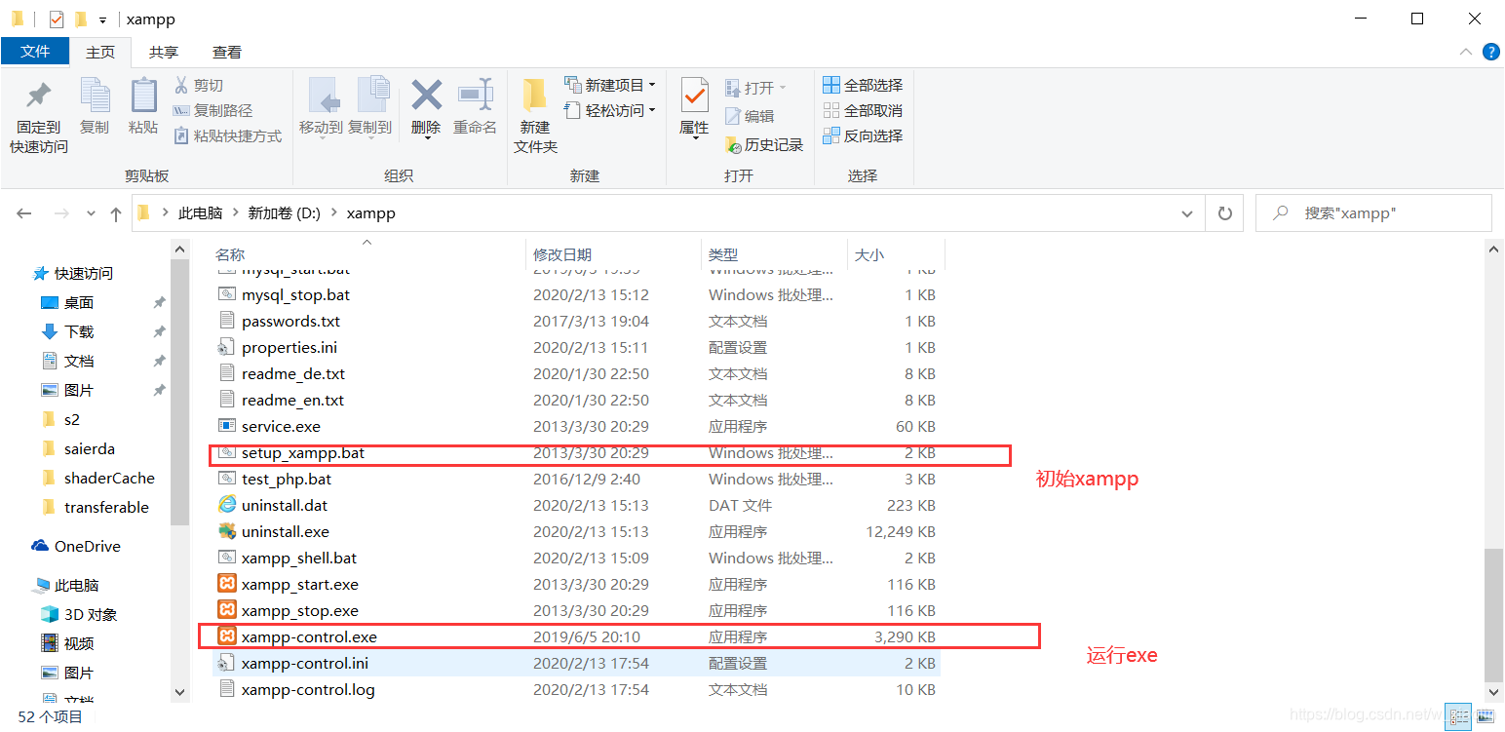Click 新加卷 (D:) in the breadcrumb
Screen dimensions: 1505x732
point(285,212)
